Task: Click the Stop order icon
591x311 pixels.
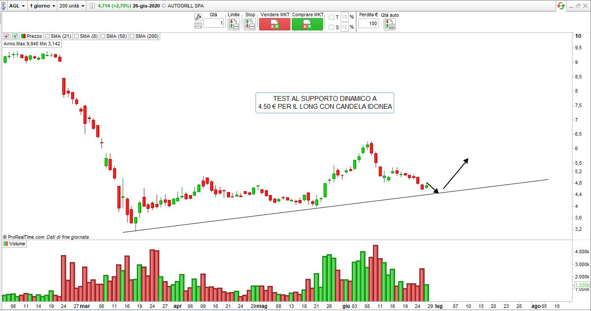Action: [250, 25]
